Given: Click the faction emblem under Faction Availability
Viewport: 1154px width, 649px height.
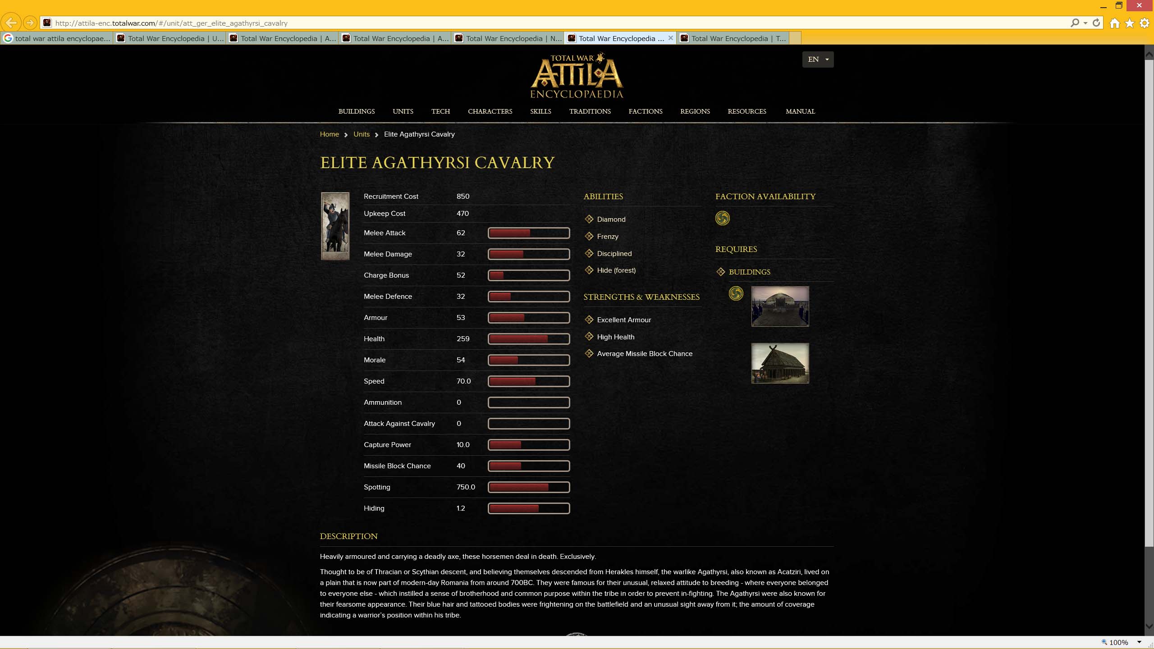Looking at the screenshot, I should coord(722,218).
